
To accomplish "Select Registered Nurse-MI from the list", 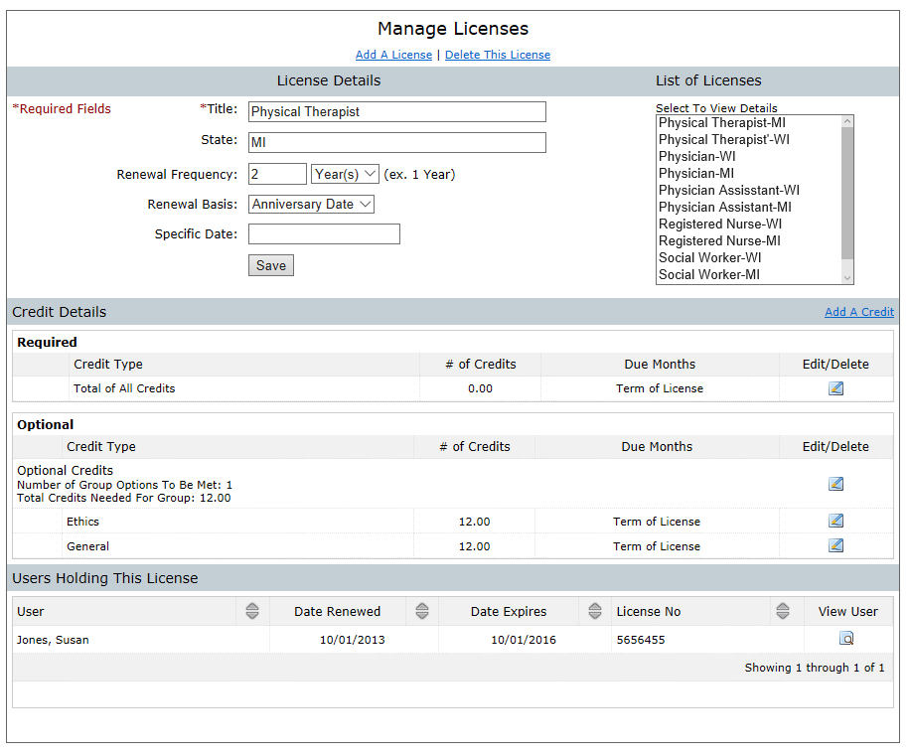I will point(719,240).
